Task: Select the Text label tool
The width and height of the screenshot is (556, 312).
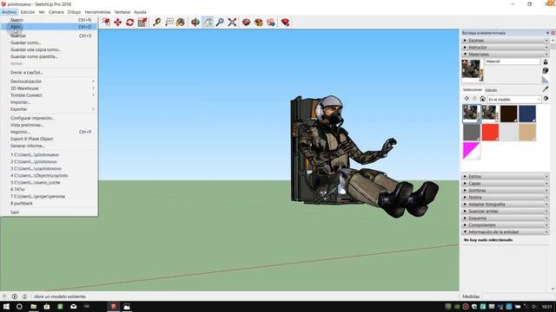Action: pos(169,23)
